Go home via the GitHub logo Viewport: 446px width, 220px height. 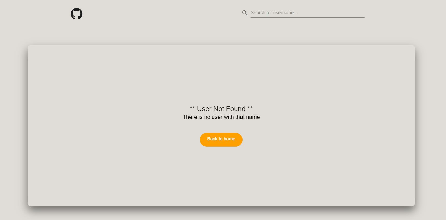pos(77,14)
